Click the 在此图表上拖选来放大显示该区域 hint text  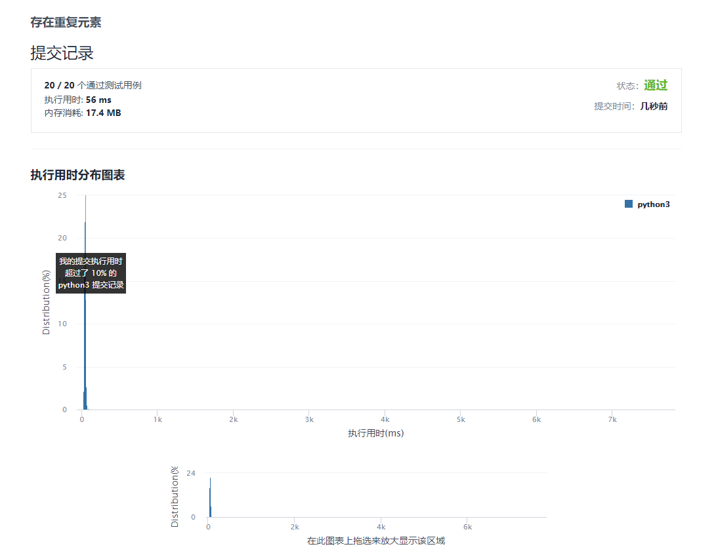point(376,541)
